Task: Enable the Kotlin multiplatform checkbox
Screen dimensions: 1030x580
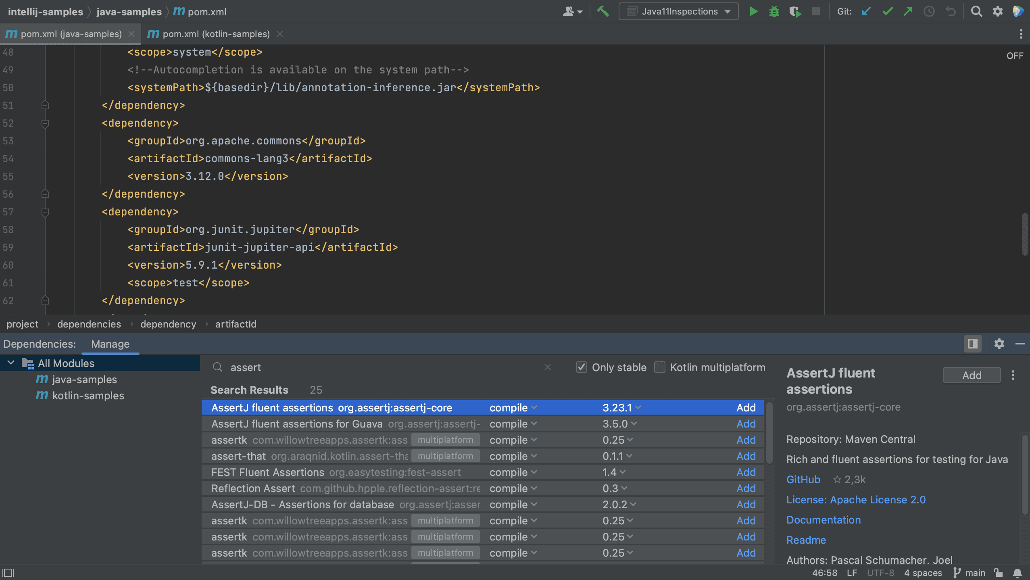Action: pyautogui.click(x=659, y=367)
